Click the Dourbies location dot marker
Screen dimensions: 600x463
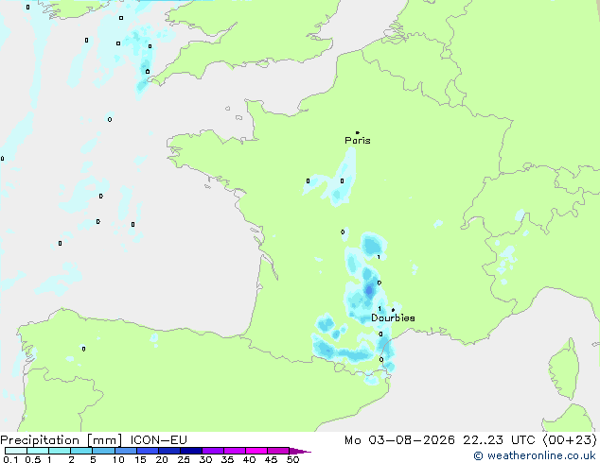pyautogui.click(x=393, y=310)
